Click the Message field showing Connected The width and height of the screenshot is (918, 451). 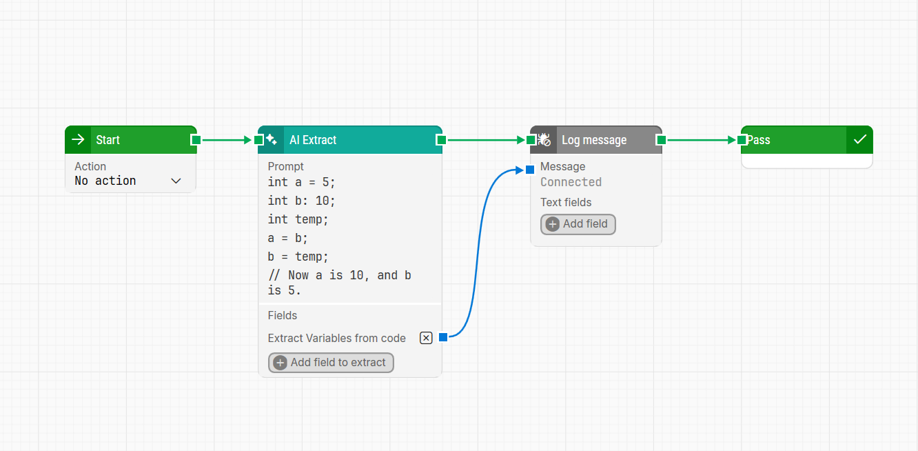pos(571,182)
